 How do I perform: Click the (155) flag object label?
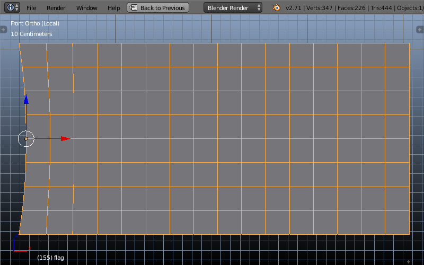coord(50,258)
